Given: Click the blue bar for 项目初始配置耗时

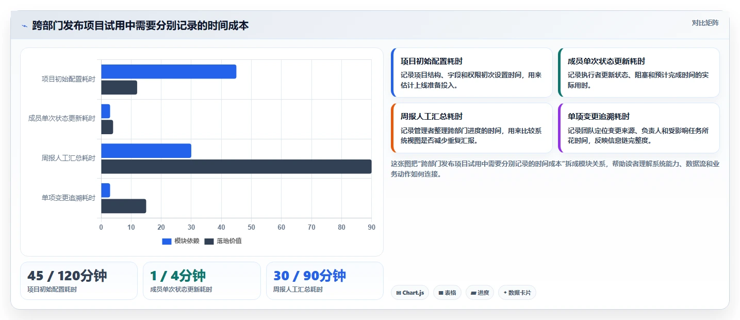Looking at the screenshot, I should [169, 72].
